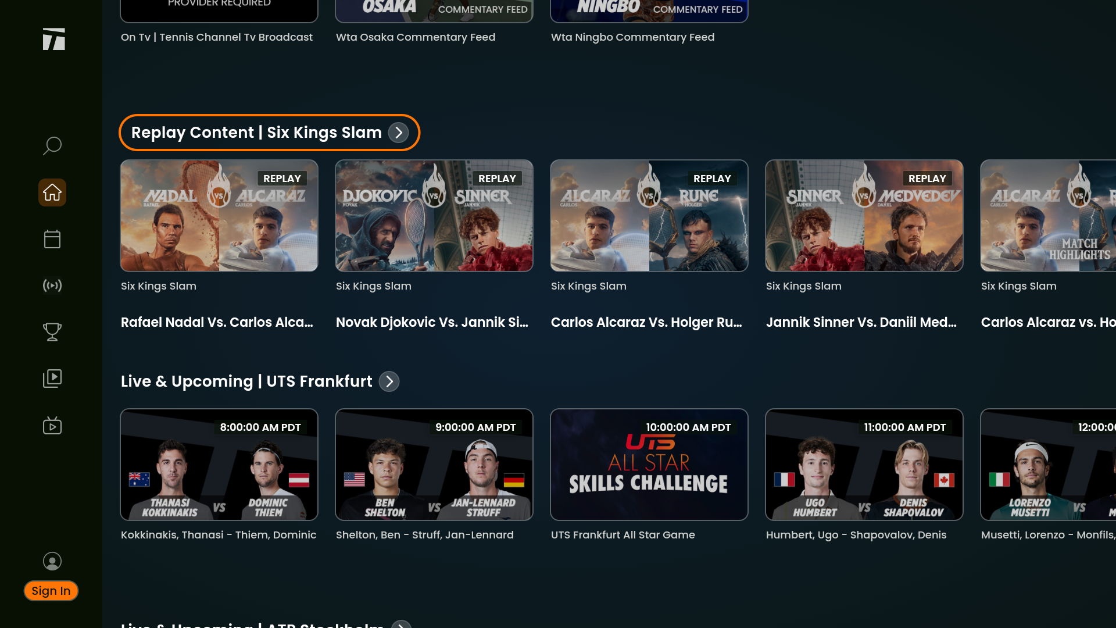Click the Tennis Channel logo
This screenshot has width=1116, height=628.
53,39
